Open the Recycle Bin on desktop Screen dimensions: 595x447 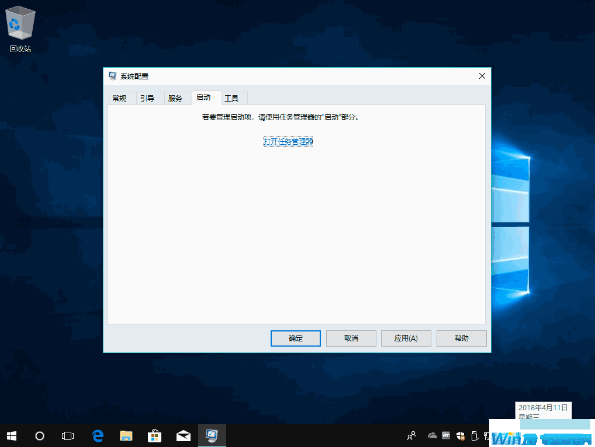point(20,28)
